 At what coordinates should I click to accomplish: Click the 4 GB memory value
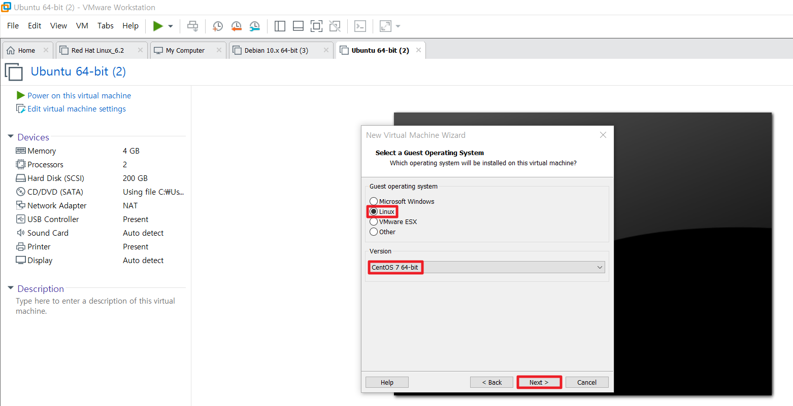(x=131, y=151)
